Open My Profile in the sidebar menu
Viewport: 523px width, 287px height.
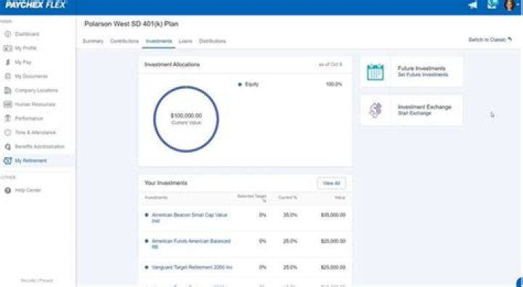pyautogui.click(x=25, y=49)
